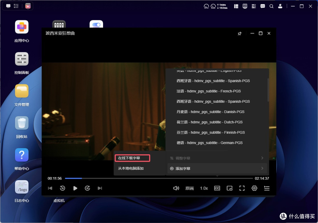The image size is (318, 223).
Task: Select the video player app in top bar
Action: (x=28, y=6)
